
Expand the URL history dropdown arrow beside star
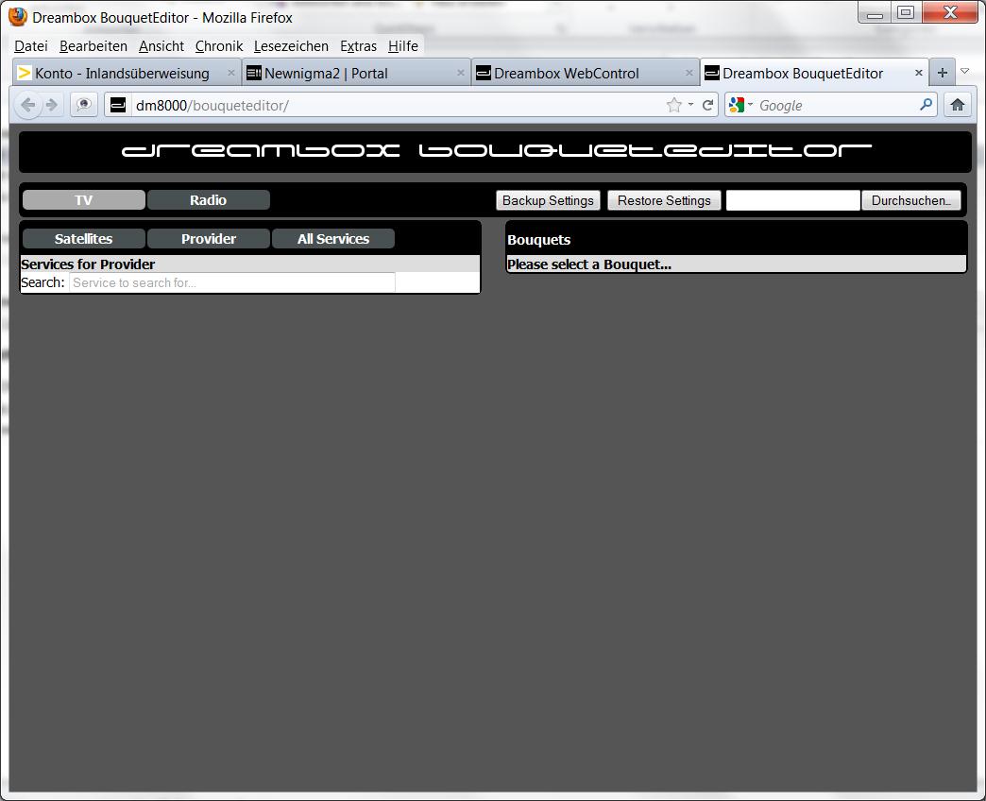(x=690, y=105)
